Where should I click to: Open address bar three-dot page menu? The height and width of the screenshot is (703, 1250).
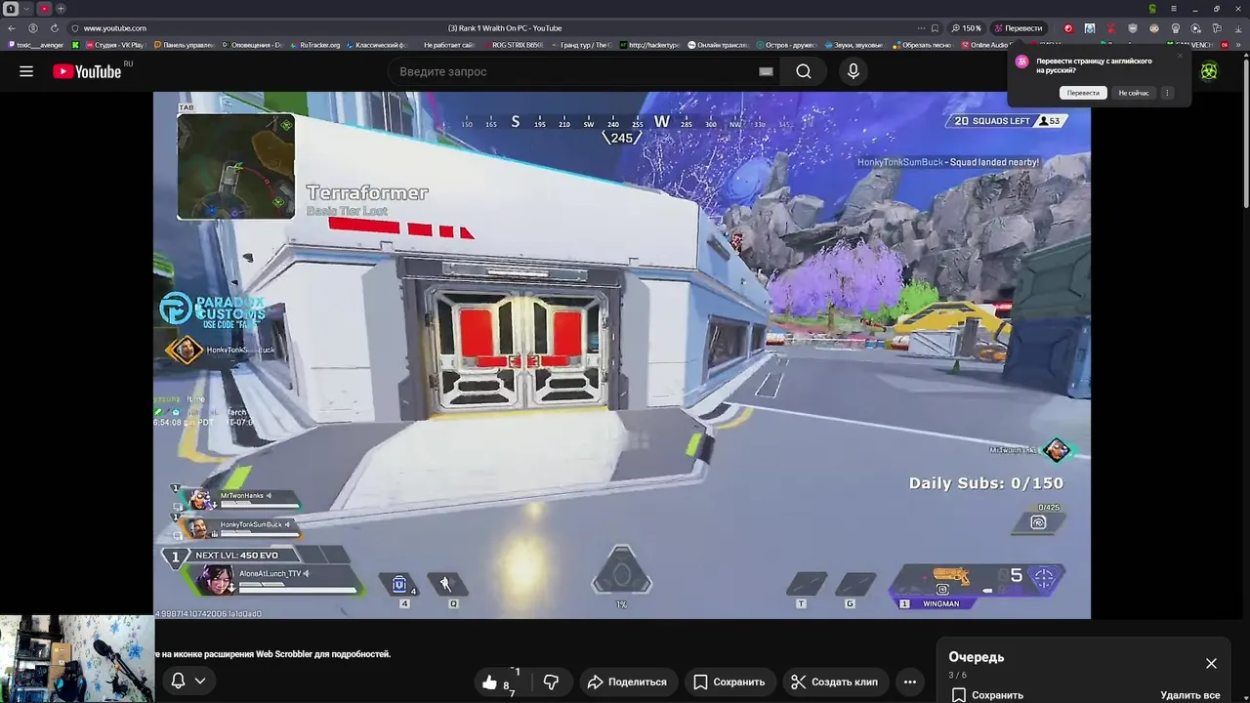point(921,28)
